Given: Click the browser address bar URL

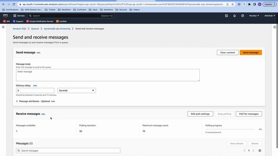Looking at the screenshot, I should pyautogui.click(x=123, y=4).
